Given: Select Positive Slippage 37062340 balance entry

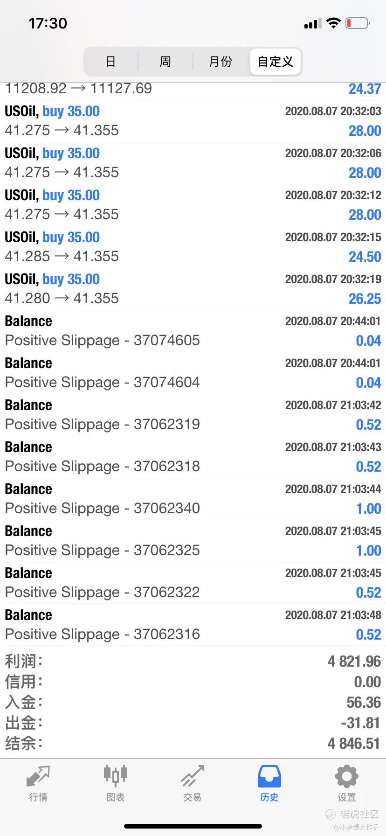Looking at the screenshot, I should coord(193,499).
